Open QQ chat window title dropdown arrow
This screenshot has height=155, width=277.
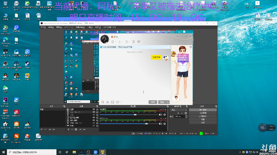177,37
